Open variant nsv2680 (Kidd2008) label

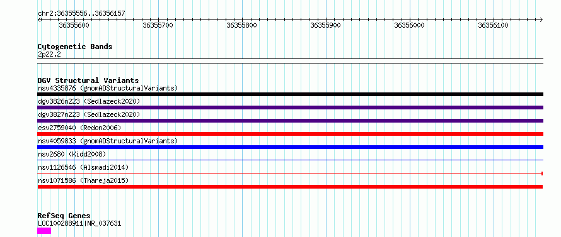(72, 154)
